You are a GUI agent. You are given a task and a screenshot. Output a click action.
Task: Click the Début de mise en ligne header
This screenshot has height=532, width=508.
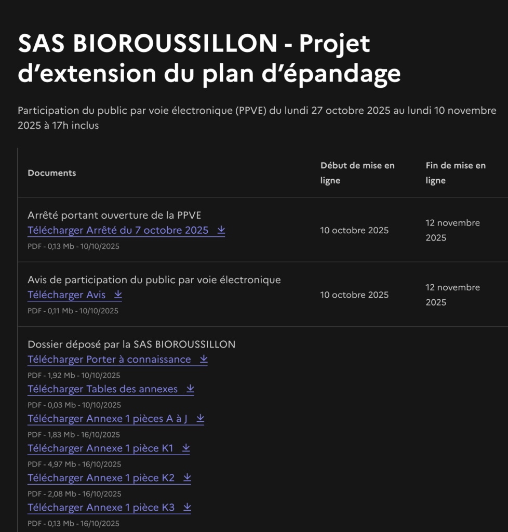click(x=357, y=173)
